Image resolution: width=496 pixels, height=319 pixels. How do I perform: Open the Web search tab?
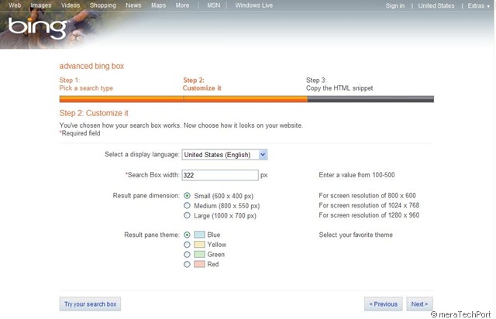pos(15,5)
